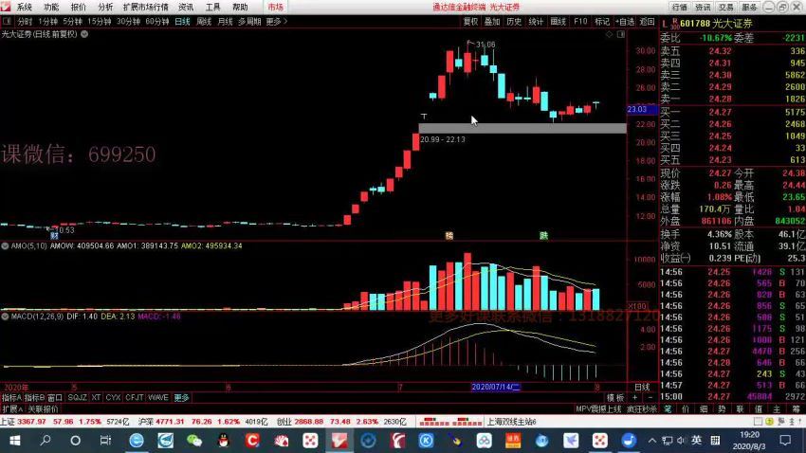Click the diamond icon at chart top right
This screenshot has width=806, height=453.
[609, 34]
